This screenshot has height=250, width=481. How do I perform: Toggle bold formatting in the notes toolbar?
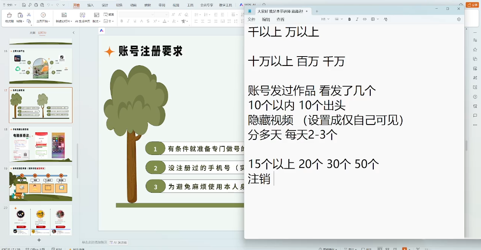point(349,19)
